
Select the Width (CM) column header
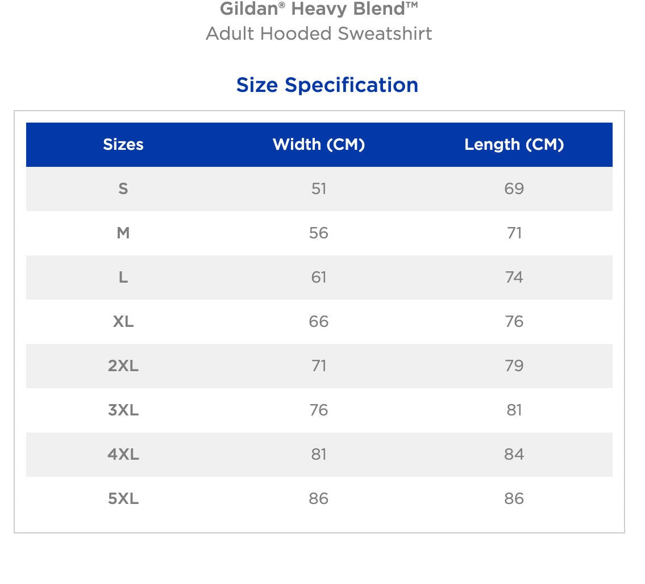tap(319, 145)
